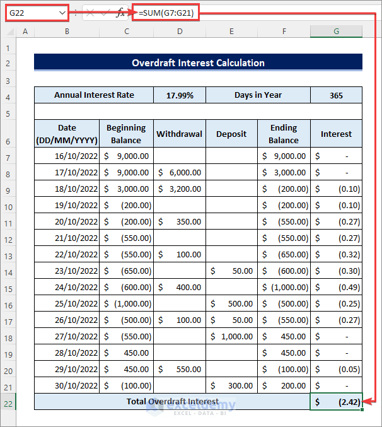Image resolution: width=382 pixels, height=427 pixels.
Task: Select the date cell 28/10/2022
Action: pos(67,353)
